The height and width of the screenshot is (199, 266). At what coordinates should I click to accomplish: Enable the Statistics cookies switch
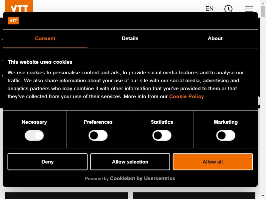162,135
